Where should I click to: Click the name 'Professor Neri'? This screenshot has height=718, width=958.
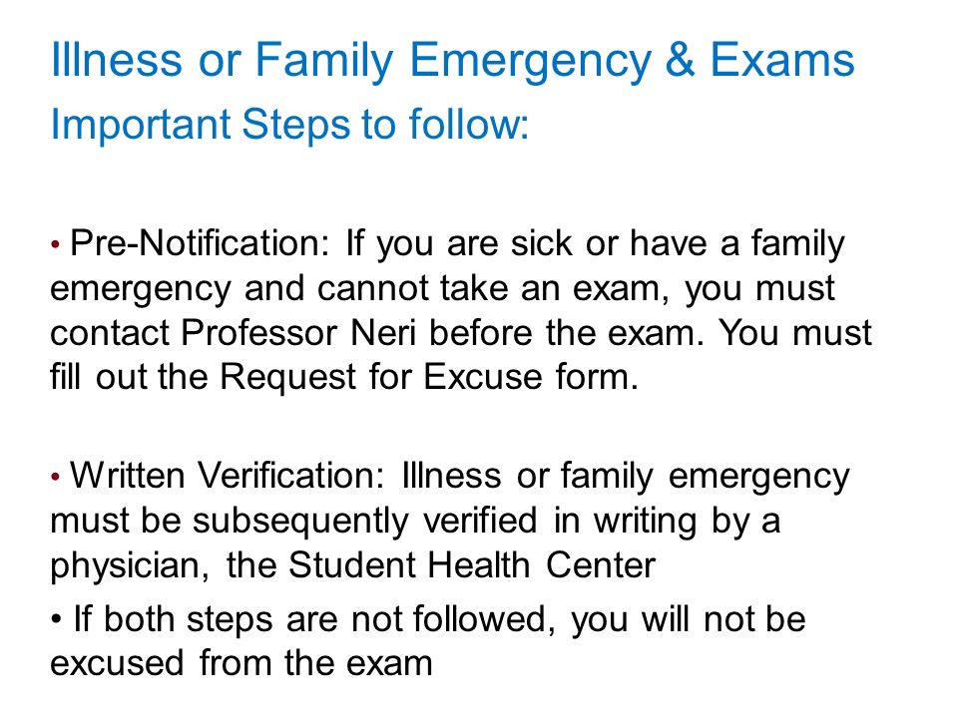pyautogui.click(x=298, y=333)
